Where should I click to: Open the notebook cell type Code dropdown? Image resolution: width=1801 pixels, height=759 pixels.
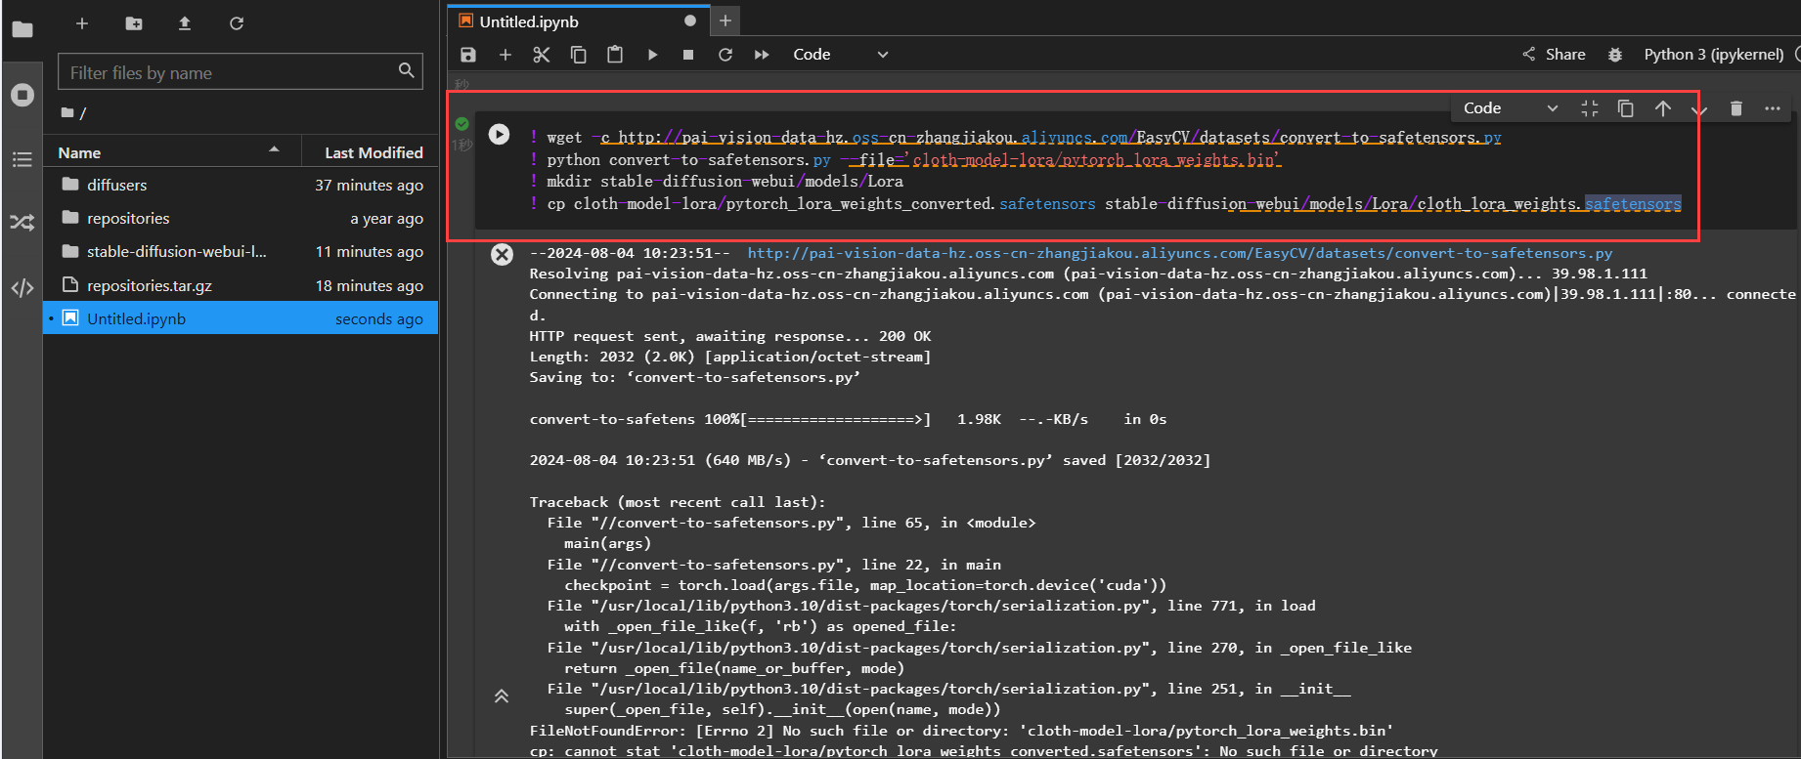(x=841, y=55)
